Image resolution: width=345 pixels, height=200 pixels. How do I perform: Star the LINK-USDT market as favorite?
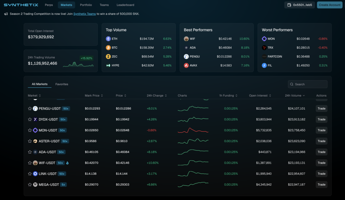coord(30,174)
